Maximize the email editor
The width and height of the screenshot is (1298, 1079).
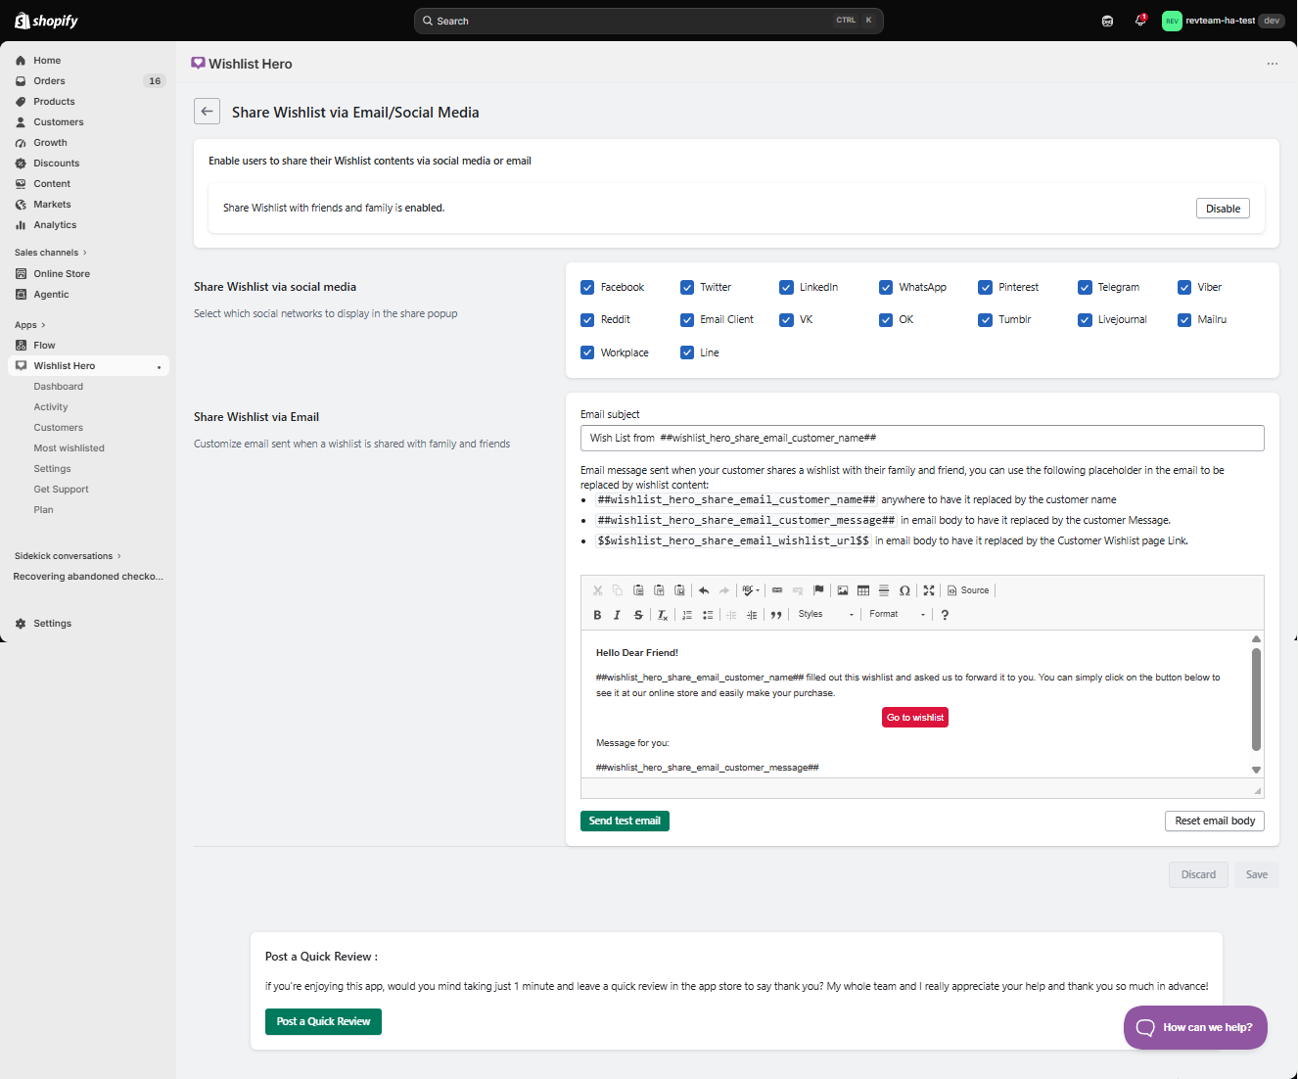point(929,590)
